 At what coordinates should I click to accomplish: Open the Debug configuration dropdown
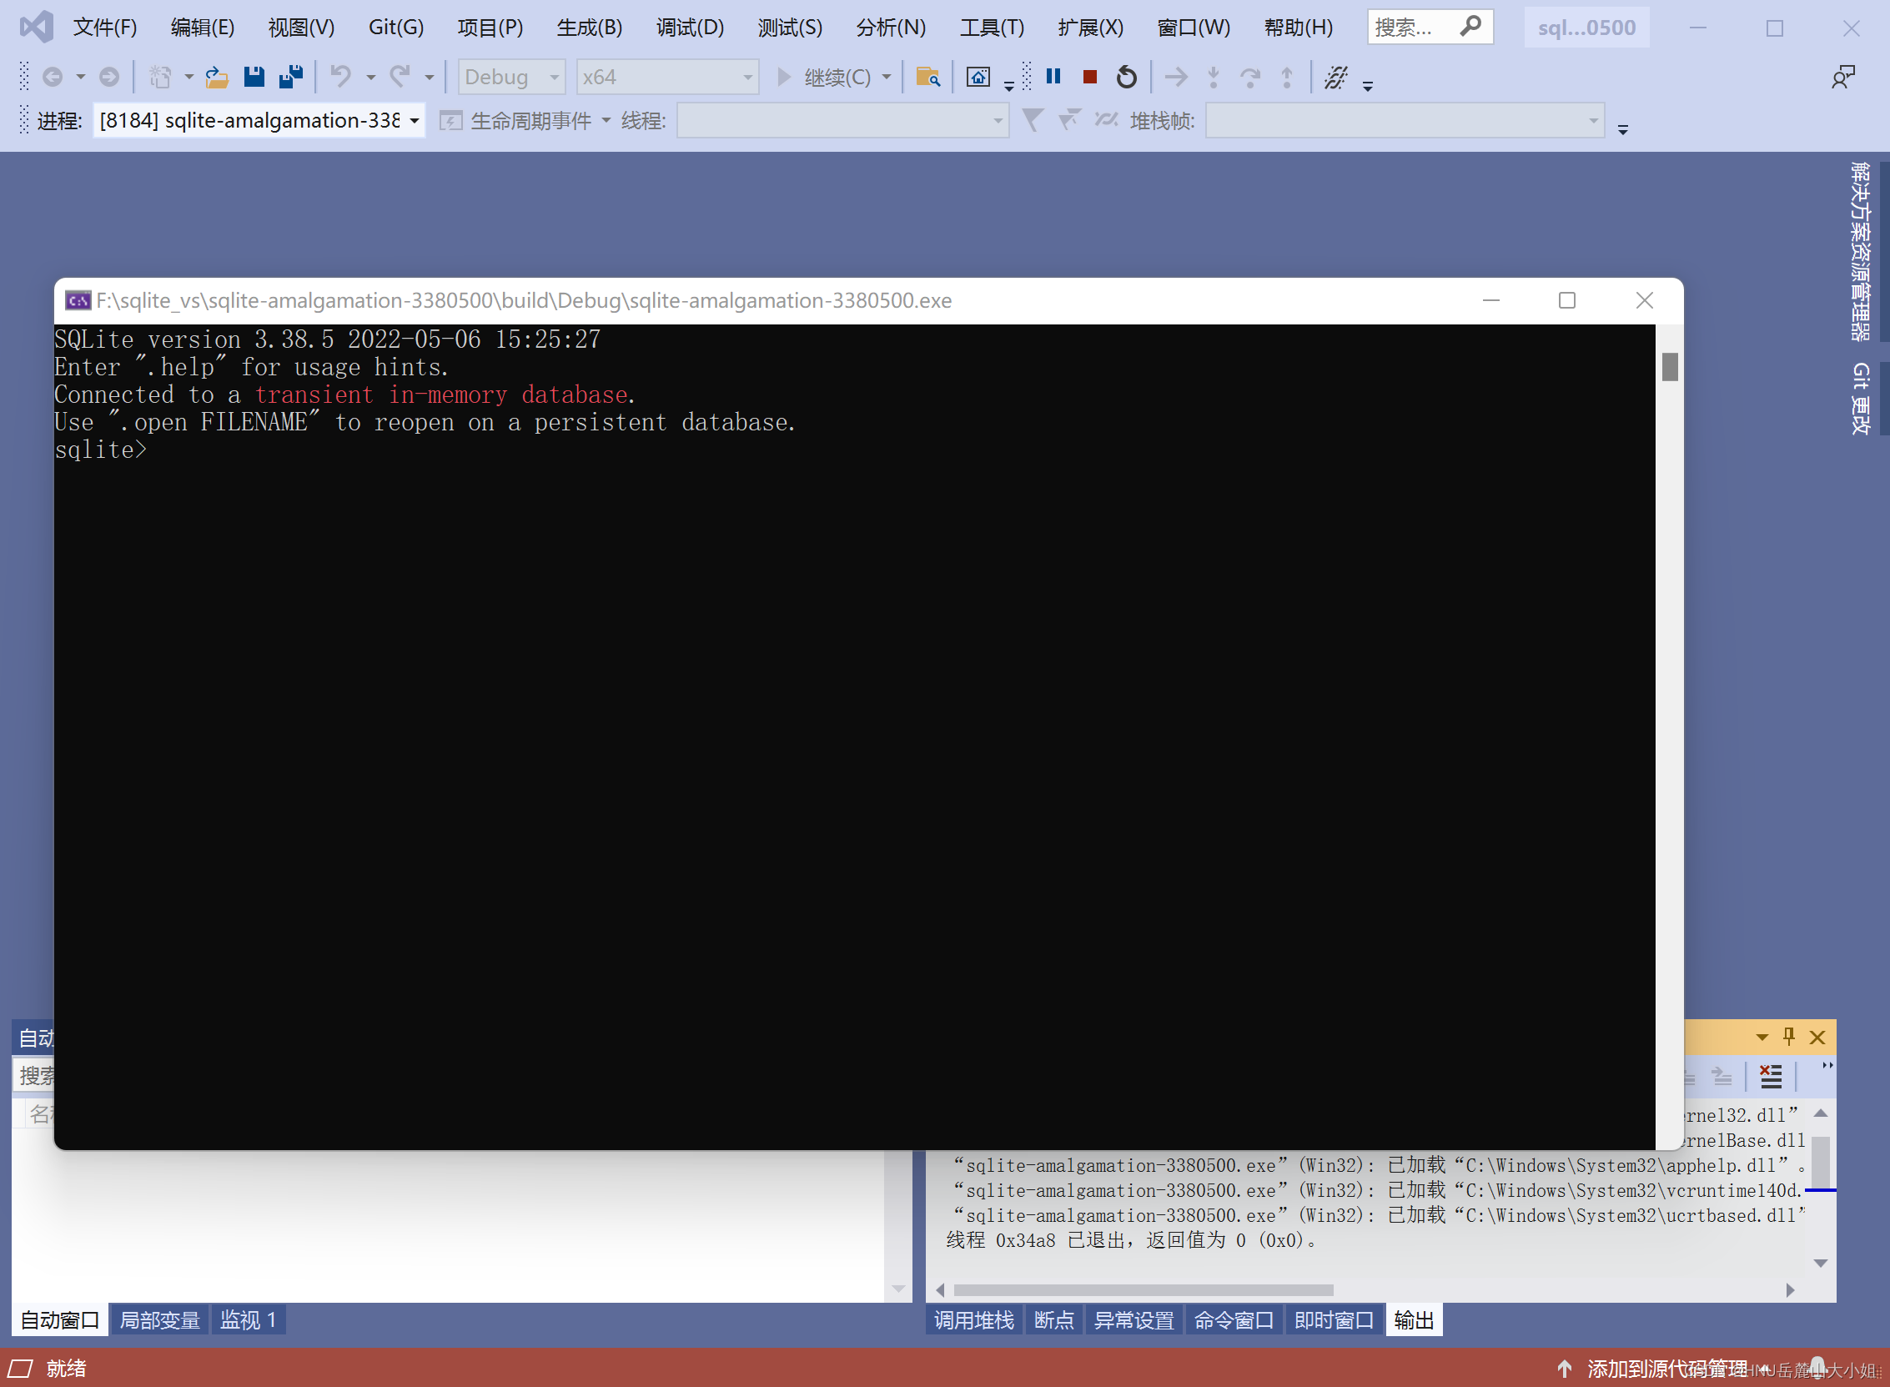coord(511,78)
